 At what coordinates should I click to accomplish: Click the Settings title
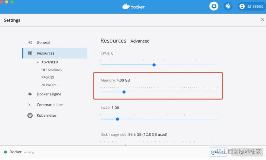12,20
